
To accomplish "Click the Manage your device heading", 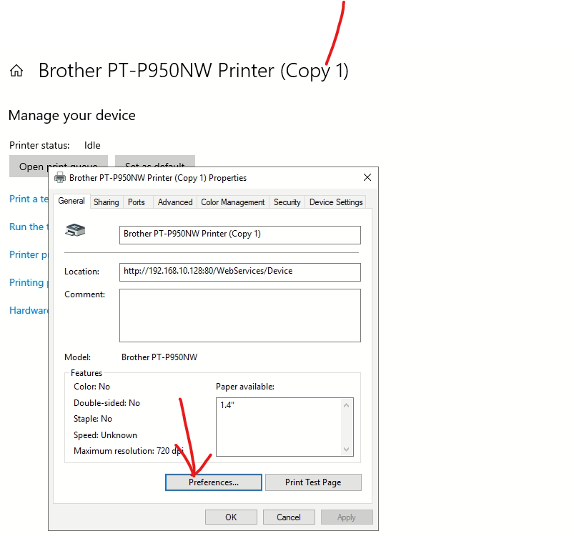I will [x=72, y=116].
